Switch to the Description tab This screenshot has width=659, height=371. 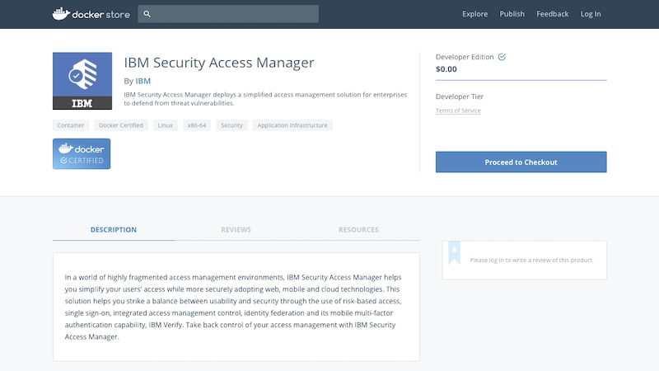114,230
